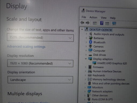137x103 pixels.
Task: Click the Scale and layout heading
Action: pos(24,19)
